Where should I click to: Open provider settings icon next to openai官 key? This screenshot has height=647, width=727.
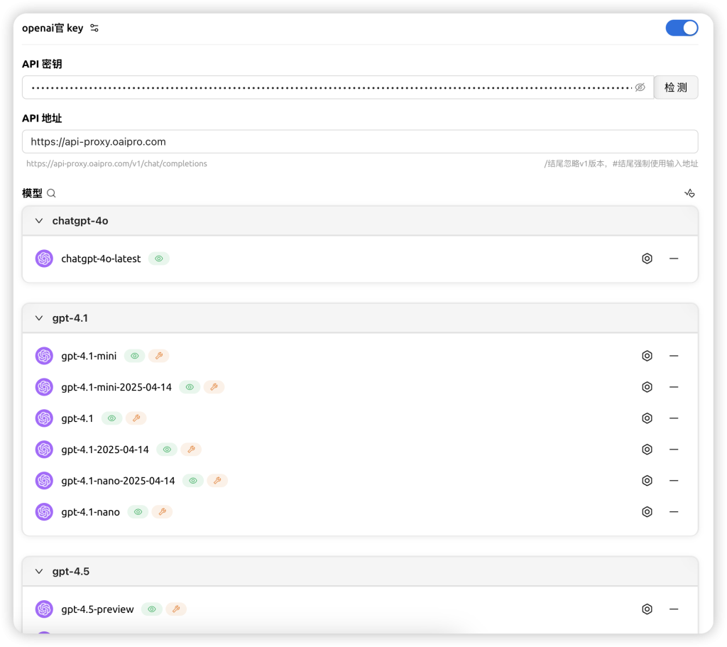click(x=94, y=28)
